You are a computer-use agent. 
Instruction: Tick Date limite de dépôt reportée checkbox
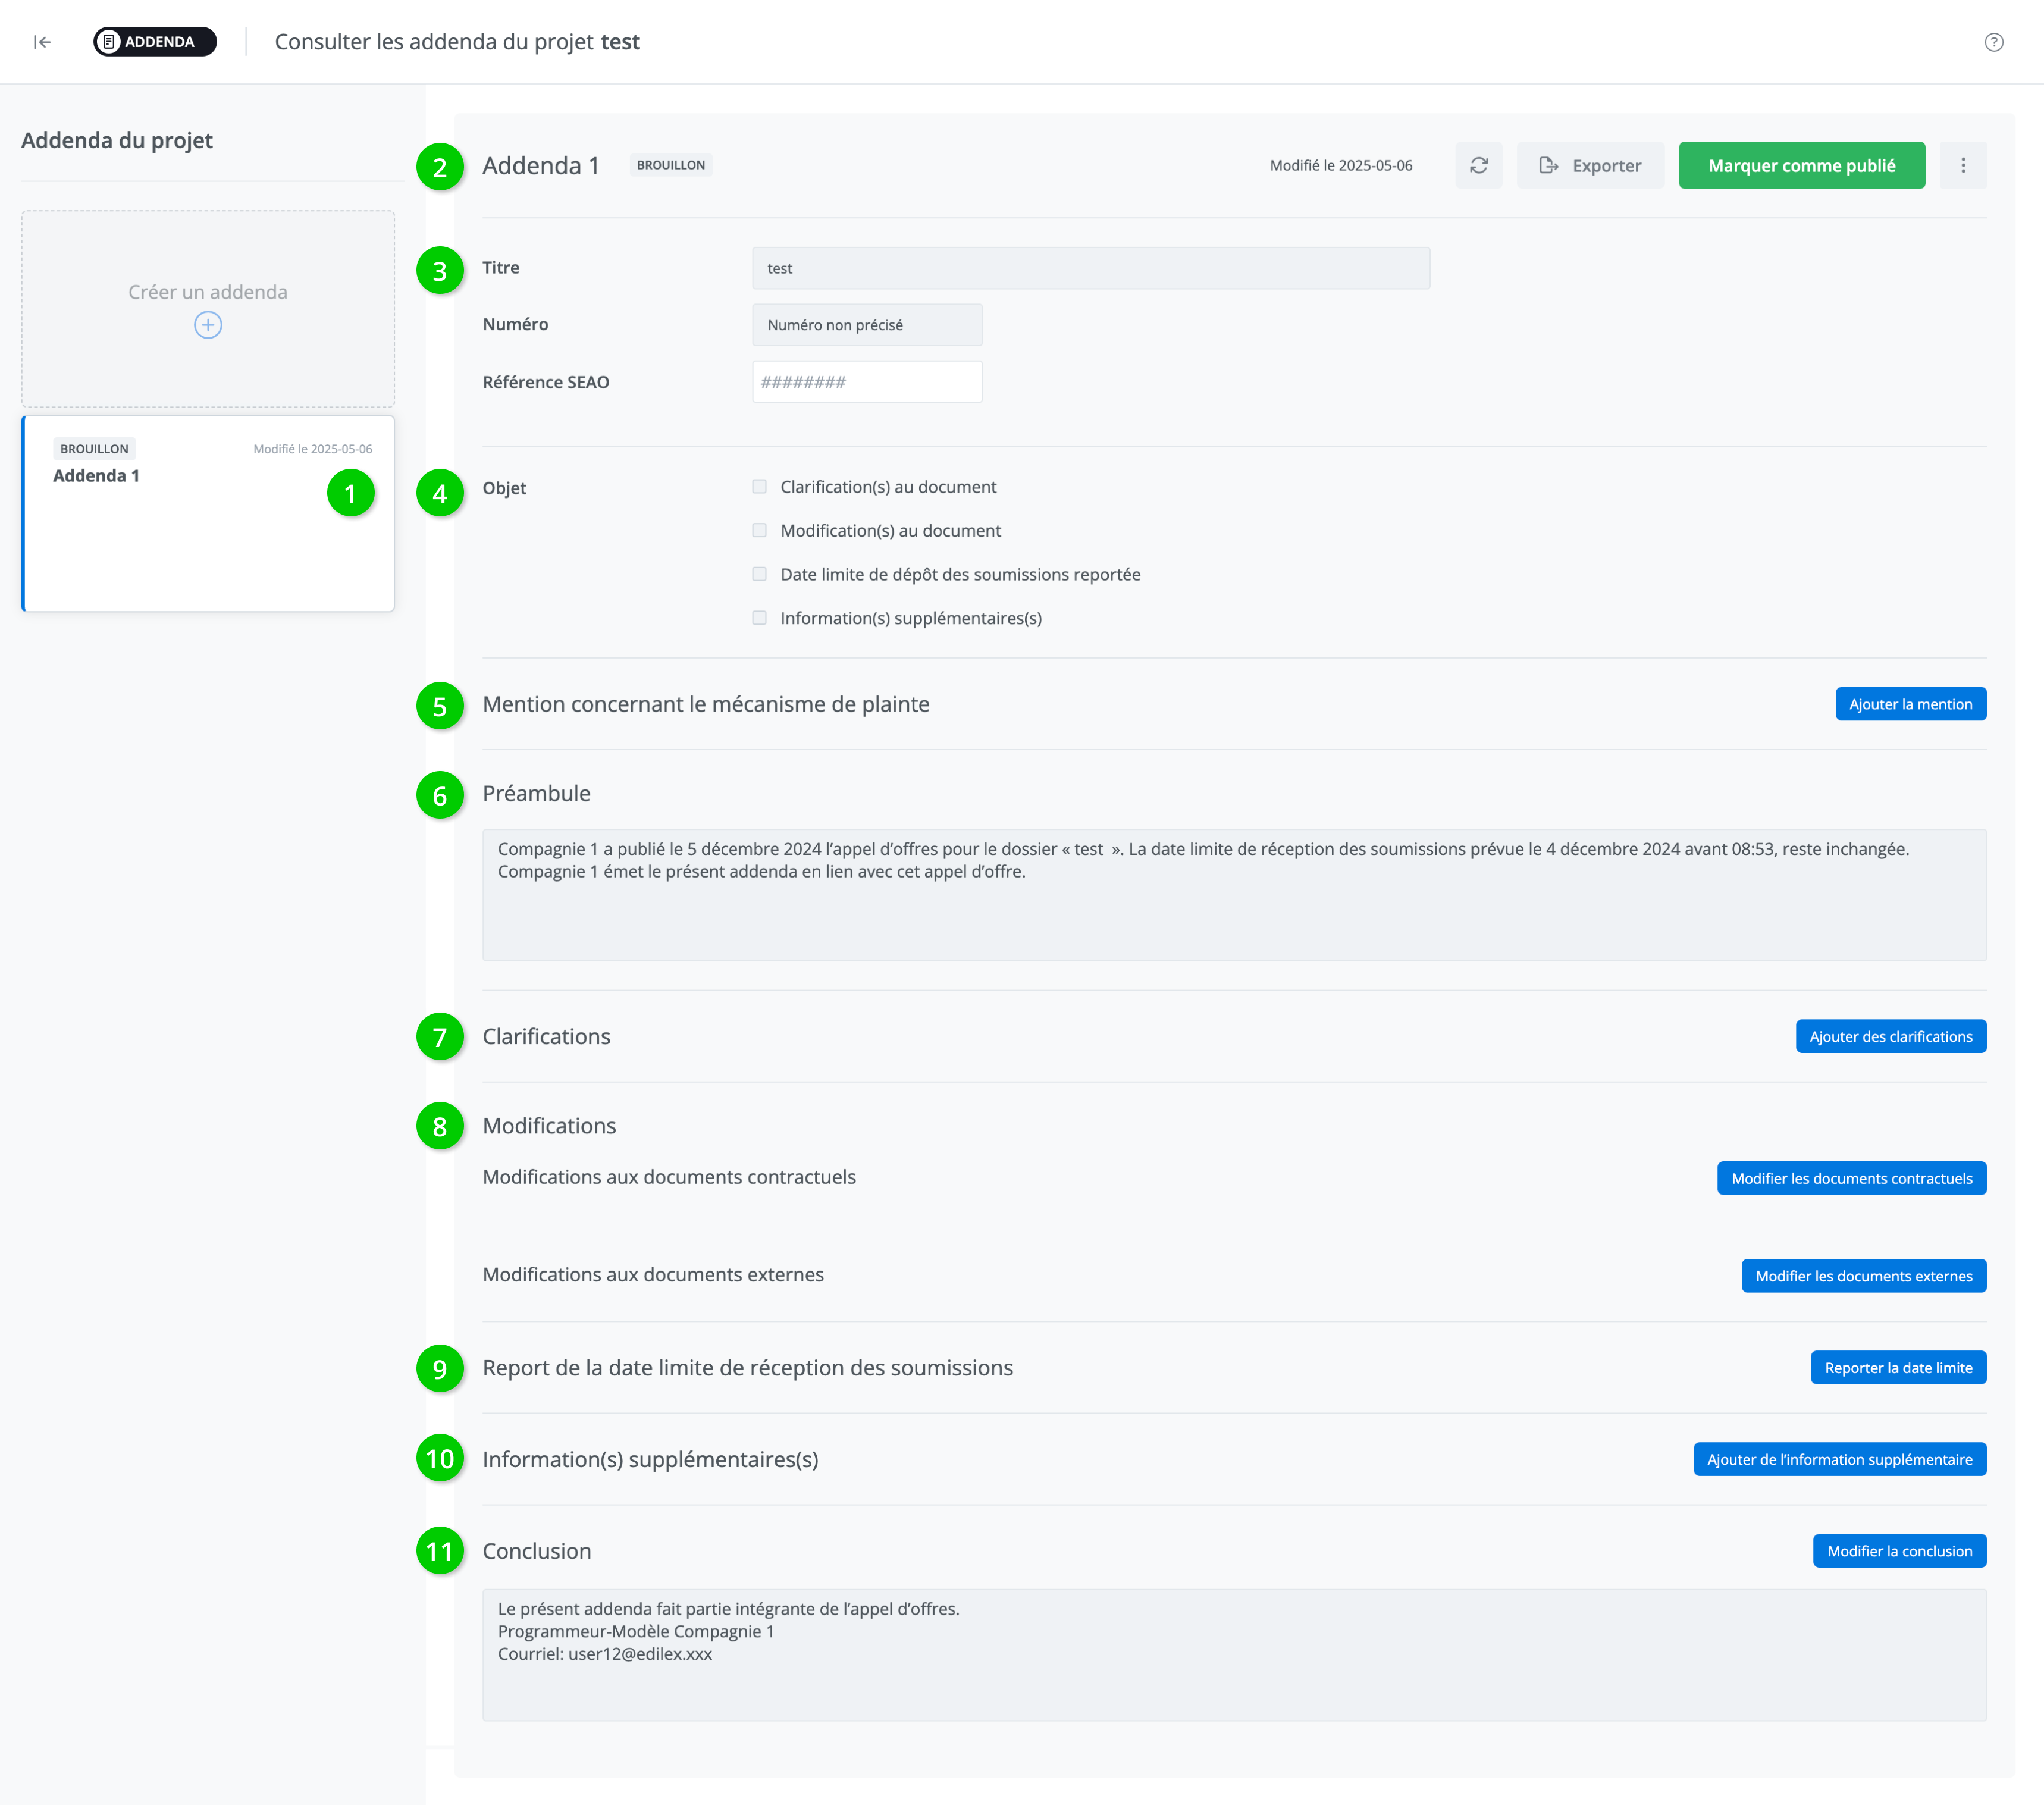click(760, 575)
